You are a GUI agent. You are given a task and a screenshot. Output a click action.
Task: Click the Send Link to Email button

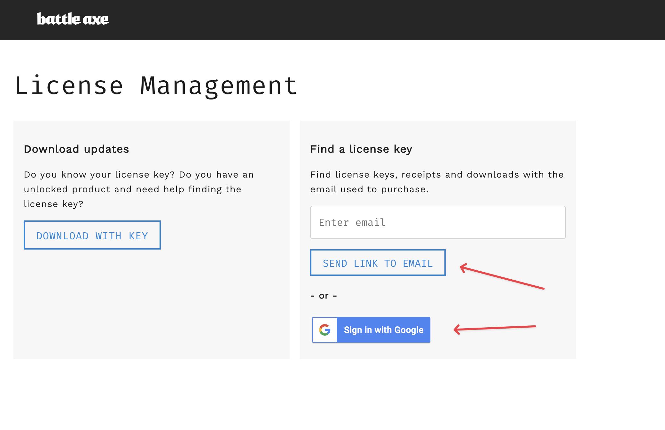(x=378, y=263)
